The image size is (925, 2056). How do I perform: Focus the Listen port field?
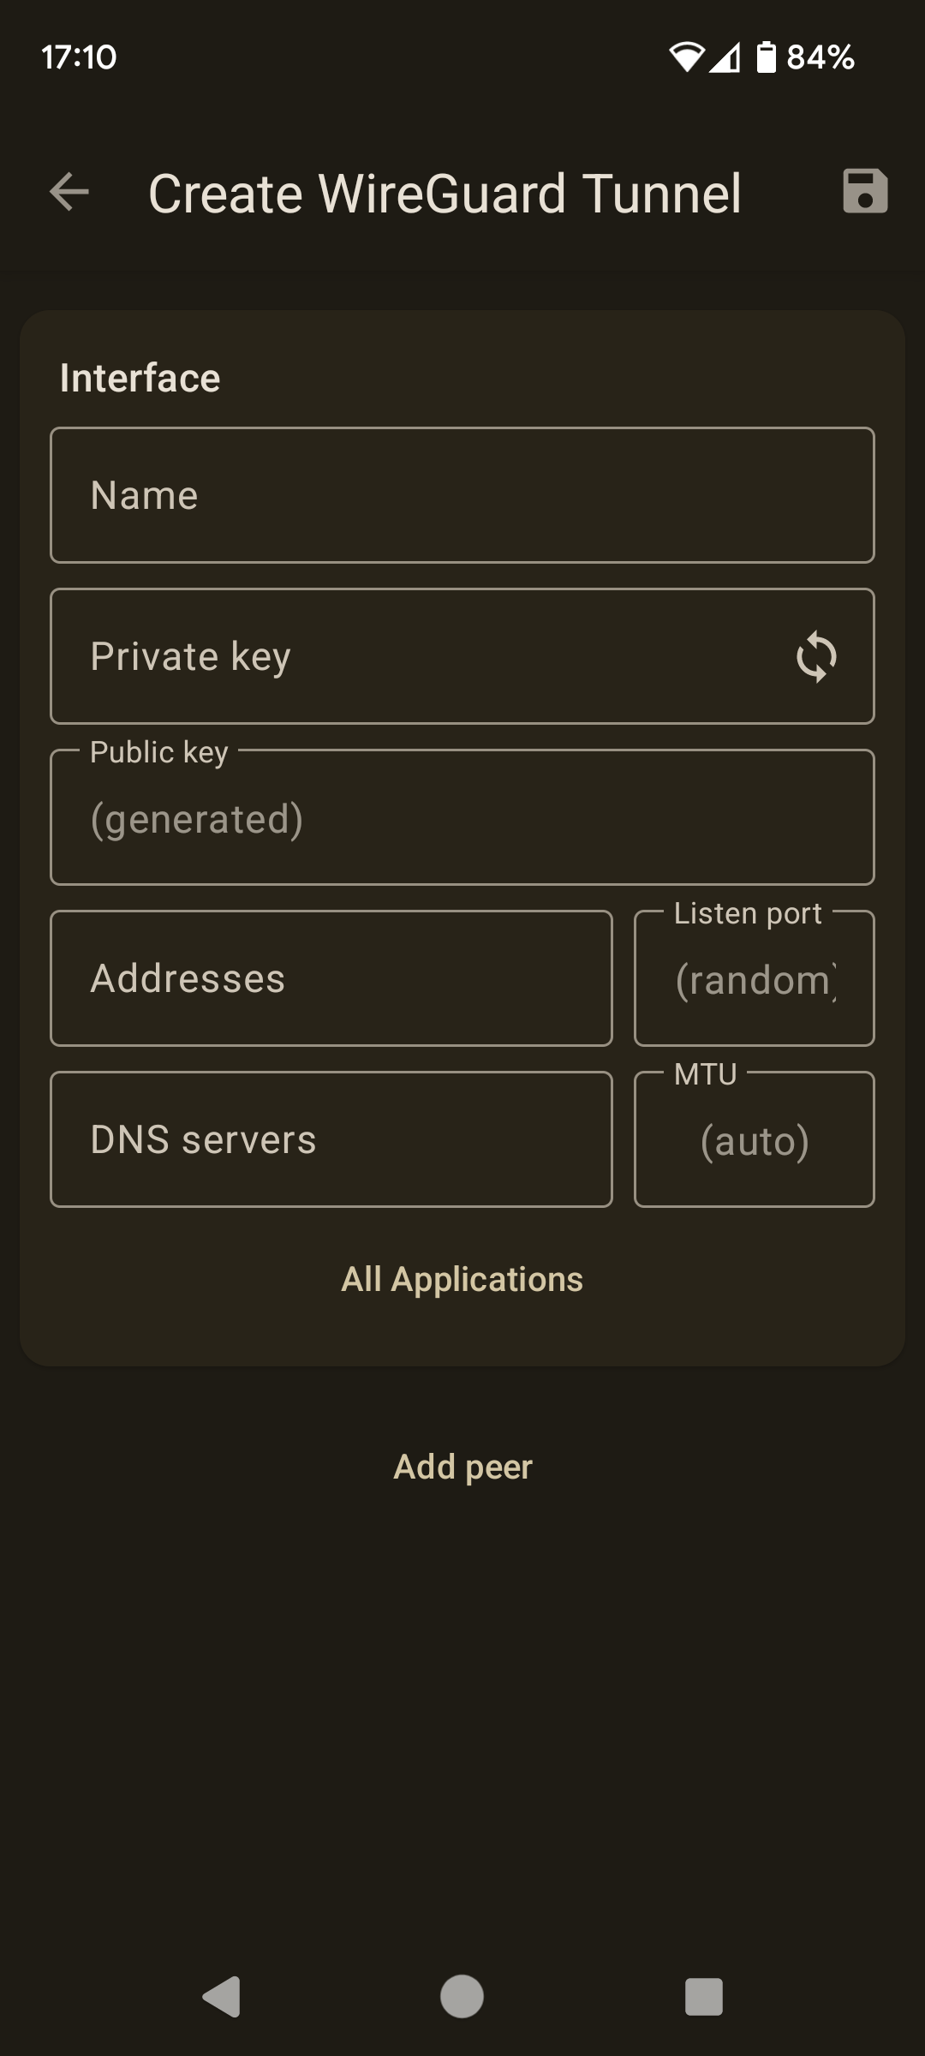click(755, 978)
